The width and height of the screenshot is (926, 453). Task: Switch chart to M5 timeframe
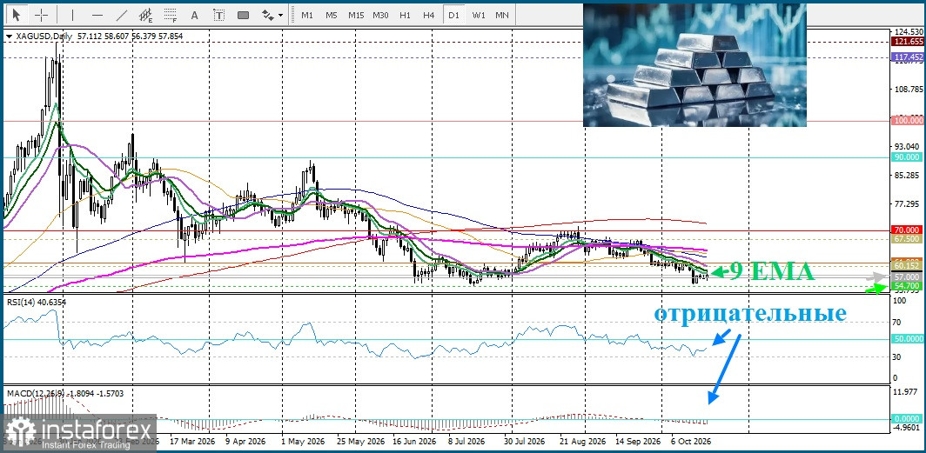tap(332, 16)
